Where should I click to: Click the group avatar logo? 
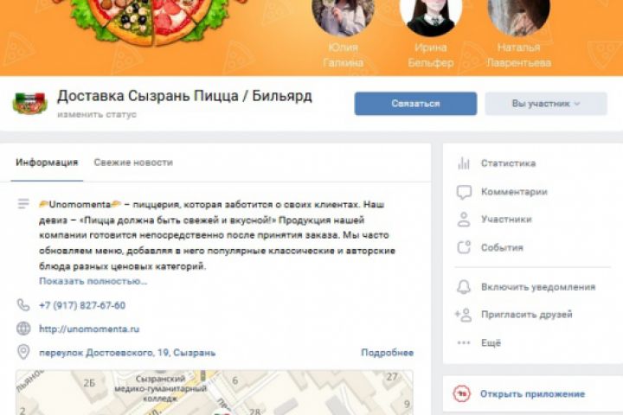[x=29, y=103]
